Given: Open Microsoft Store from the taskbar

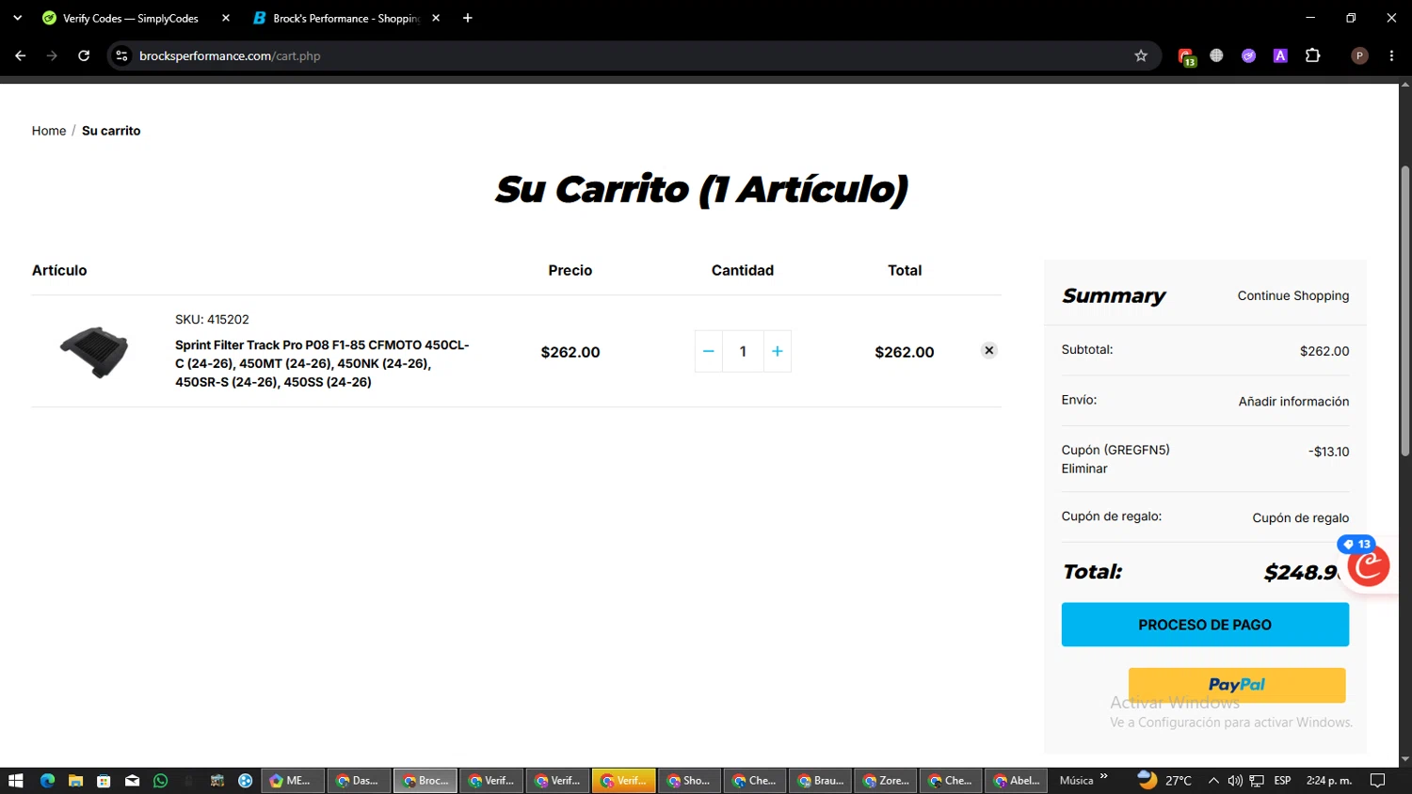Looking at the screenshot, I should [104, 781].
